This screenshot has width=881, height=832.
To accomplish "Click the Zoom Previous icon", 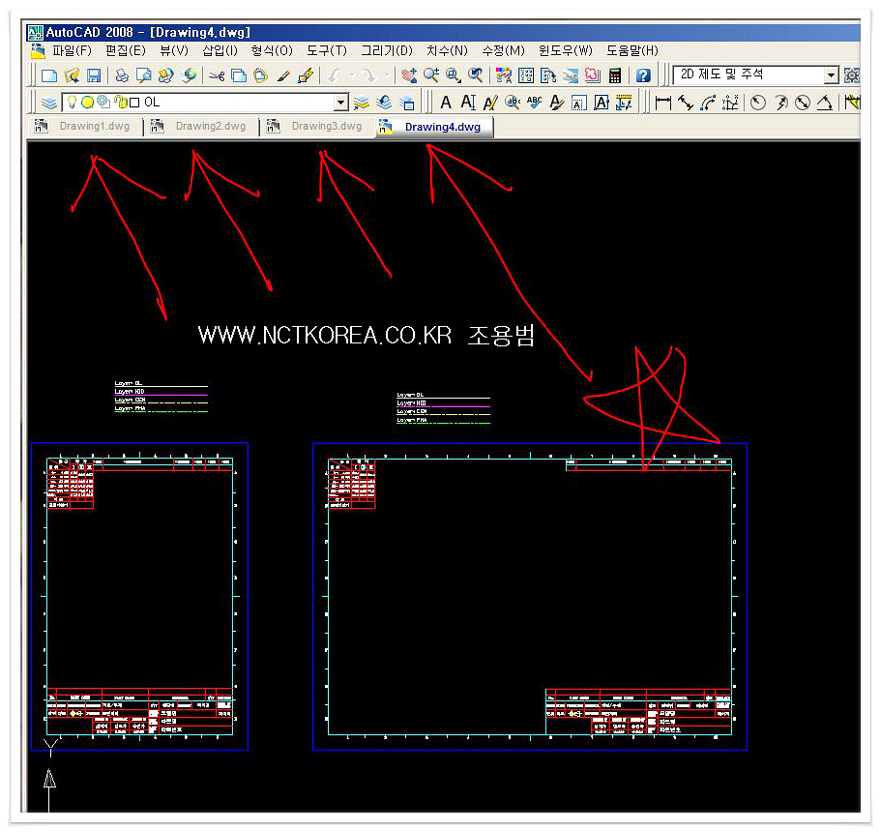I will click(x=476, y=75).
